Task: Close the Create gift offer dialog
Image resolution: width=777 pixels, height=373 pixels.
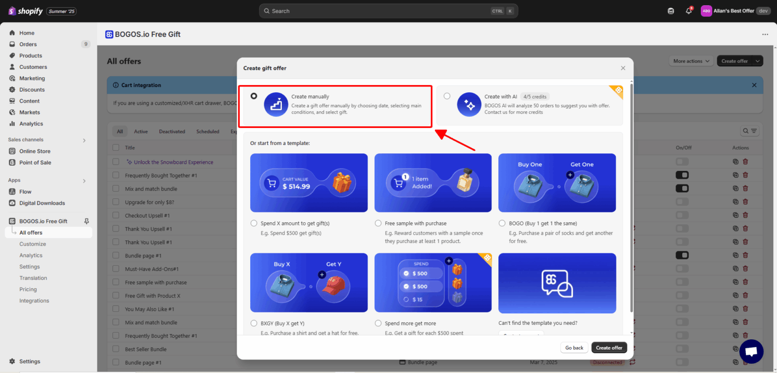Action: [623, 68]
